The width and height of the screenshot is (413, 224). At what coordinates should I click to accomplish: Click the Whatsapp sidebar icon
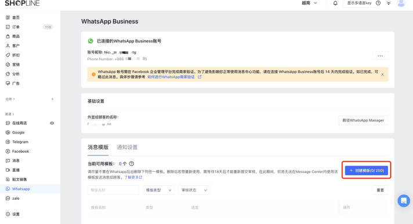[8, 189]
